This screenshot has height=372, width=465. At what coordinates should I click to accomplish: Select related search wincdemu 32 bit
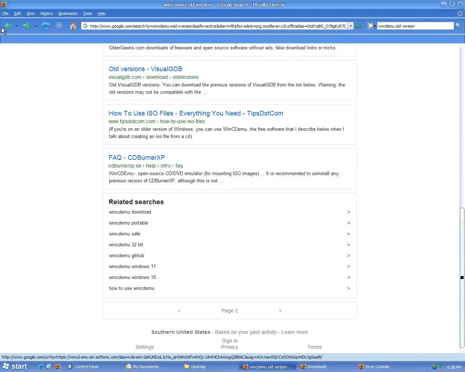[126, 245]
